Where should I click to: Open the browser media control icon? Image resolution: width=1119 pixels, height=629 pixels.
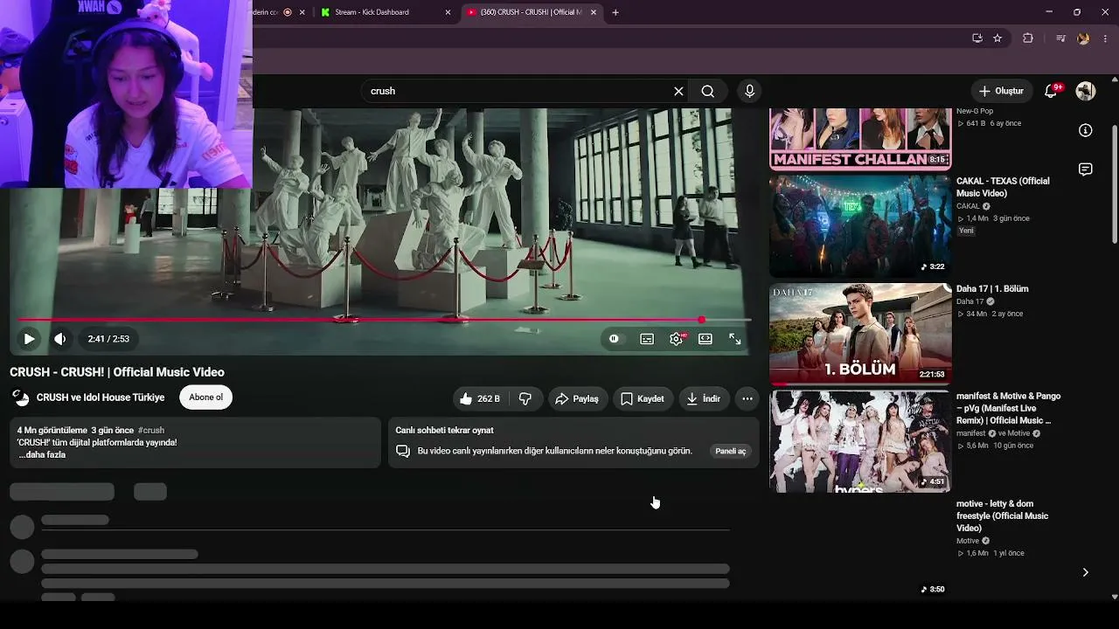1060,38
